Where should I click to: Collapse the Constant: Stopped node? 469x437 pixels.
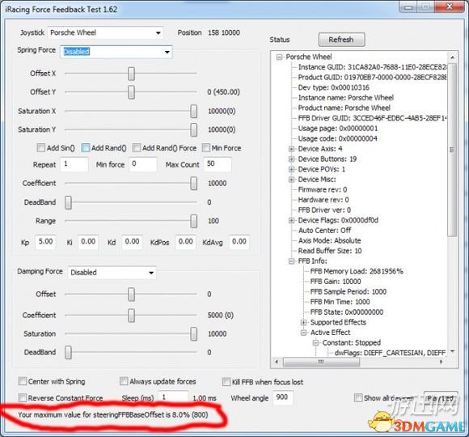(x=316, y=342)
